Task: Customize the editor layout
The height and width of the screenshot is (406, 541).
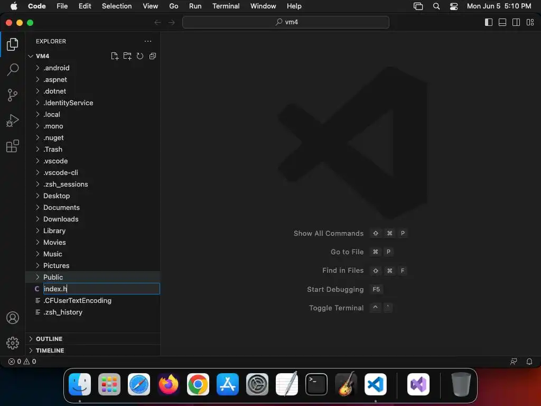Action: click(x=530, y=22)
